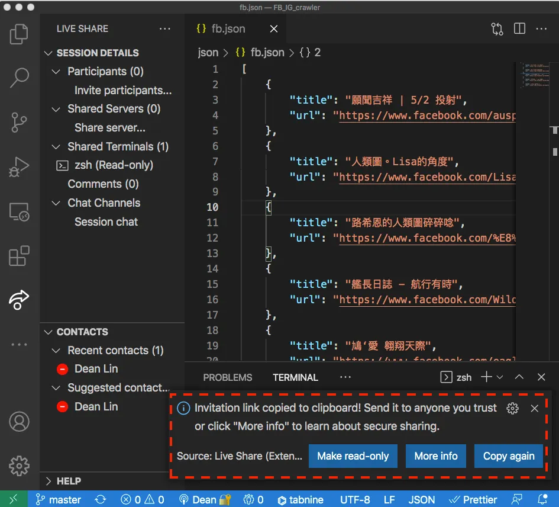Open the Explorer view in activity bar
Image resolution: width=559 pixels, height=507 pixels.
(x=19, y=34)
